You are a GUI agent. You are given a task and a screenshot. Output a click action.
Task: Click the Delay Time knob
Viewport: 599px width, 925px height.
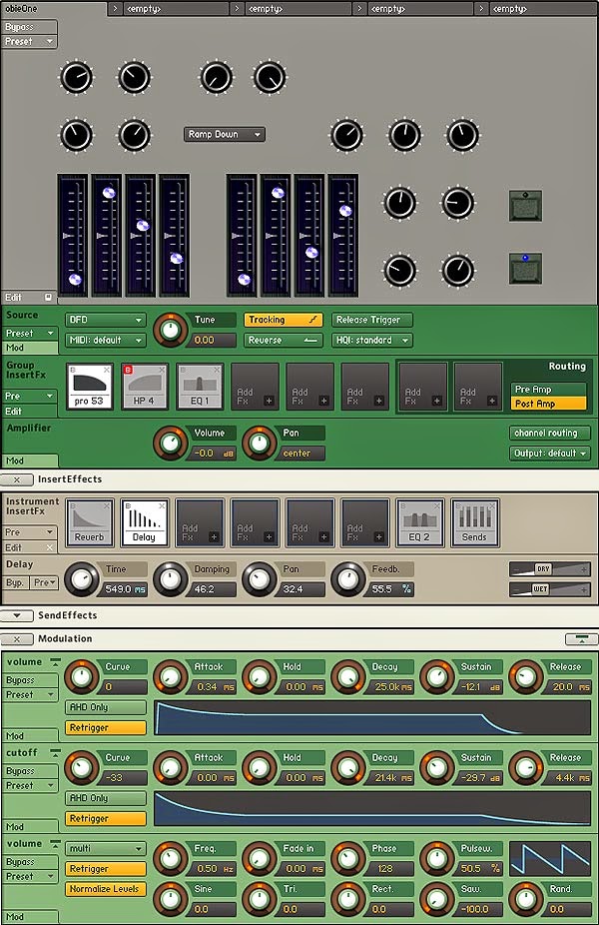click(x=81, y=579)
